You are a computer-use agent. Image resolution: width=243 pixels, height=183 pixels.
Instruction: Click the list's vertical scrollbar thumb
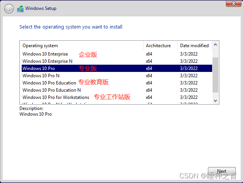215,75
